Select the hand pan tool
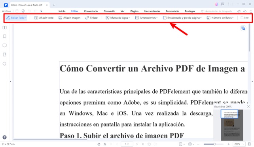The height and width of the screenshot is (147, 254). tap(99, 144)
